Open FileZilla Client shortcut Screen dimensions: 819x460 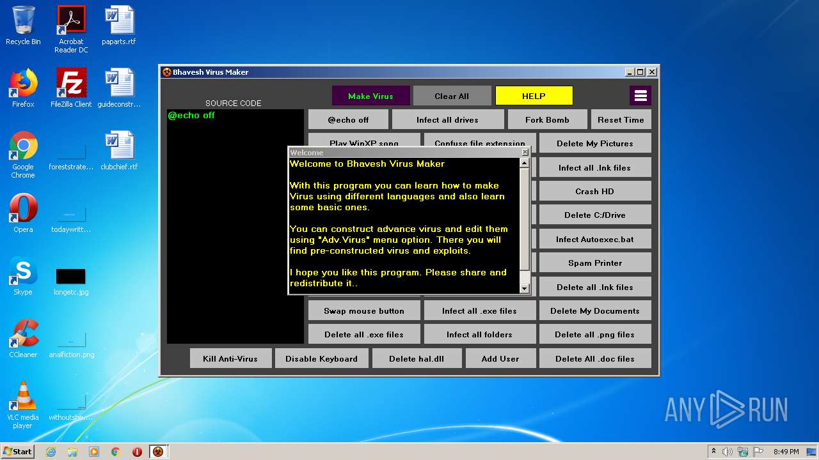pos(71,88)
